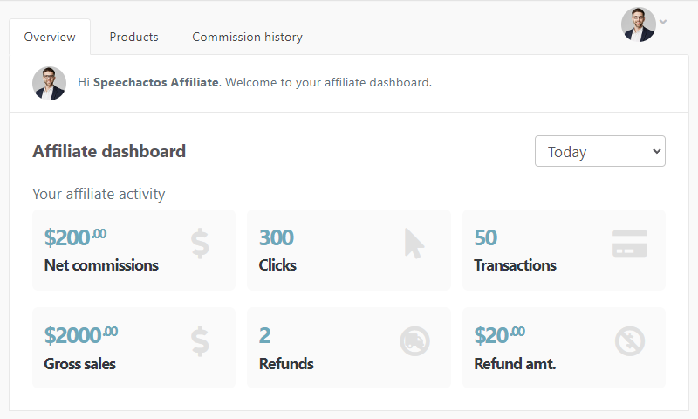Click the $2000.00 Gross sales value
The height and width of the screenshot is (419, 698).
pyautogui.click(x=81, y=335)
